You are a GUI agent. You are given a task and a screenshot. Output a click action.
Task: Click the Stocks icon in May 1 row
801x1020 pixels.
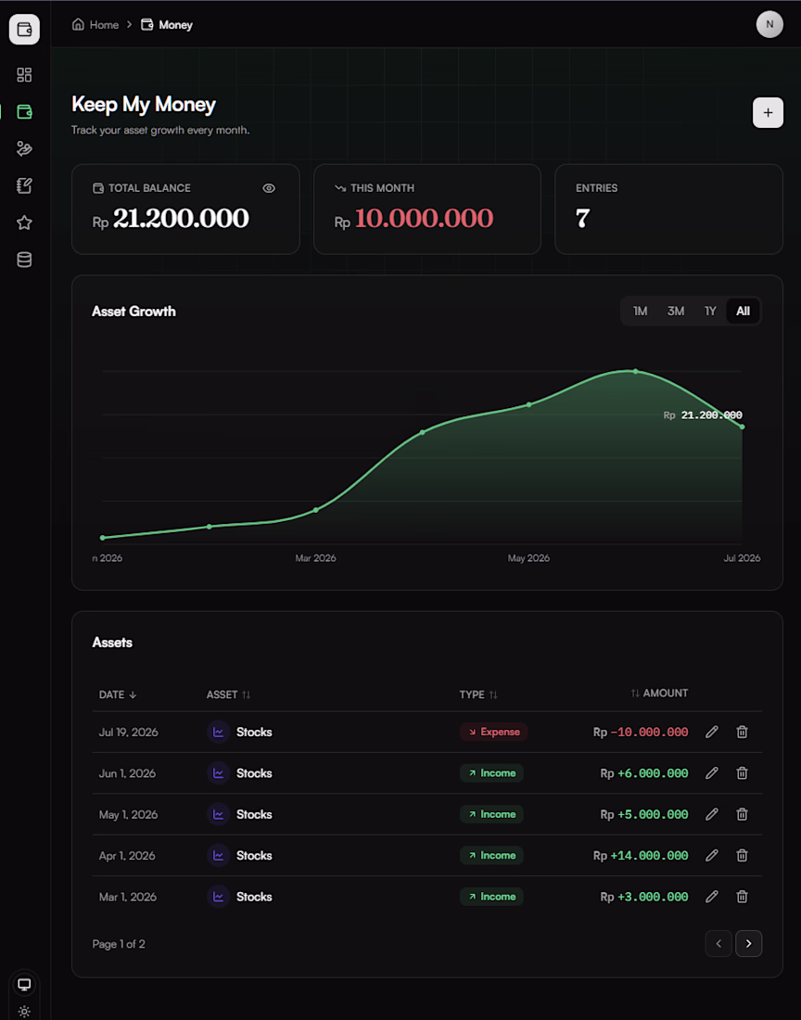(x=219, y=814)
